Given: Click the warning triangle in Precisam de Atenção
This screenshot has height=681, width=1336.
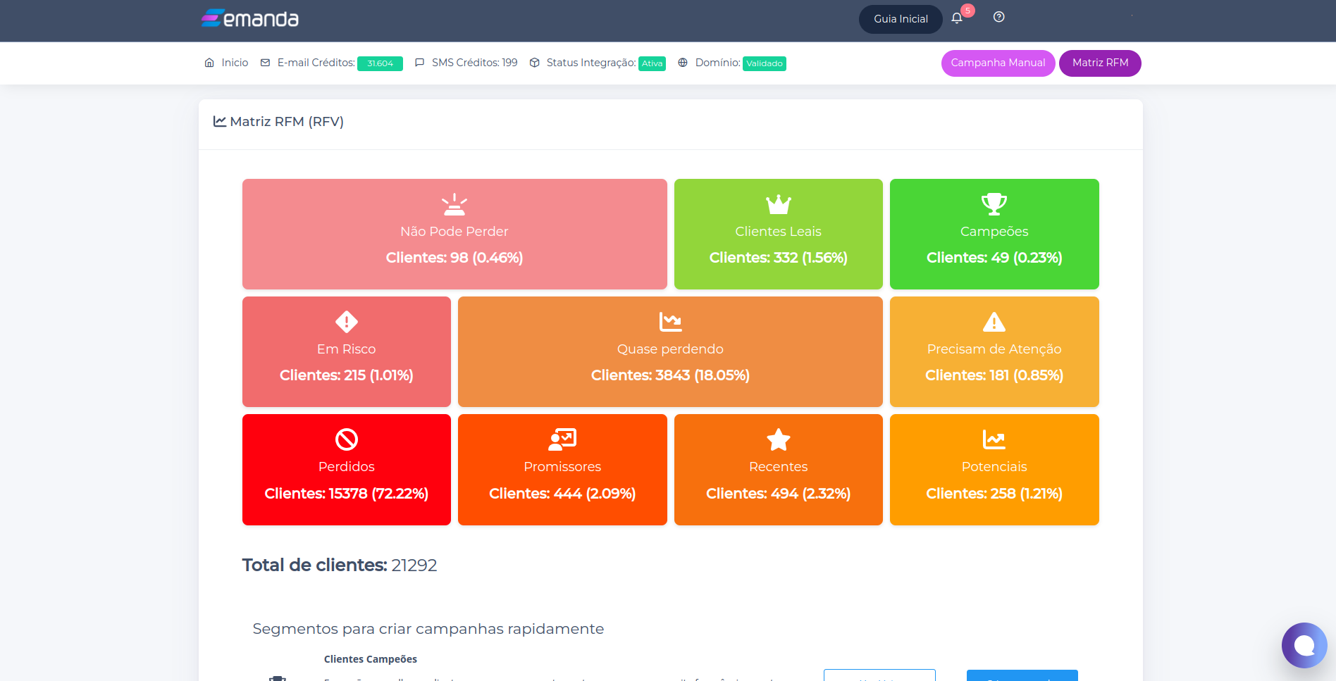Looking at the screenshot, I should [x=994, y=322].
